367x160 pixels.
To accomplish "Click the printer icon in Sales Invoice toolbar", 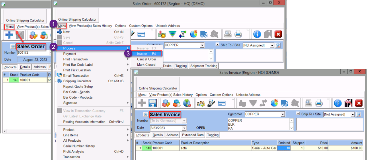I will (x=319, y=103).
